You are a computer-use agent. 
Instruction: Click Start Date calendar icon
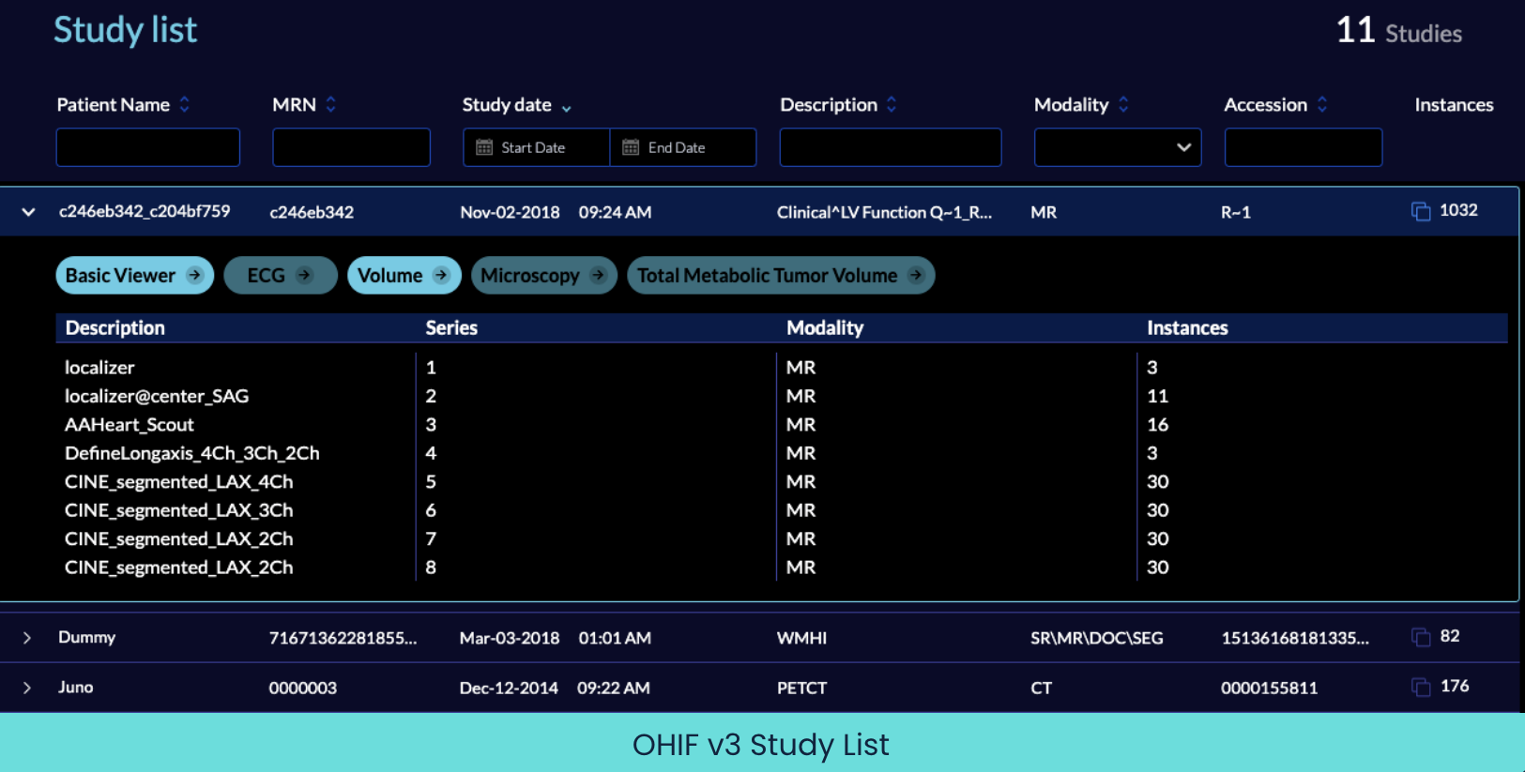coord(484,147)
